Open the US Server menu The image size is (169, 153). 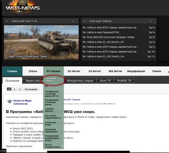(95, 71)
